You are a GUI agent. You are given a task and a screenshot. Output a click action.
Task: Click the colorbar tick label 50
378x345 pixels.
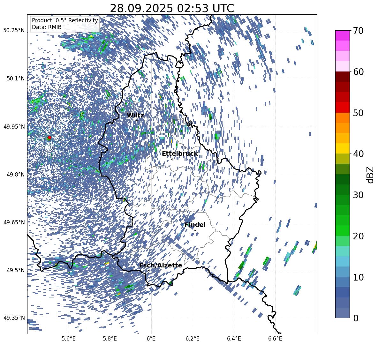tap(359, 113)
